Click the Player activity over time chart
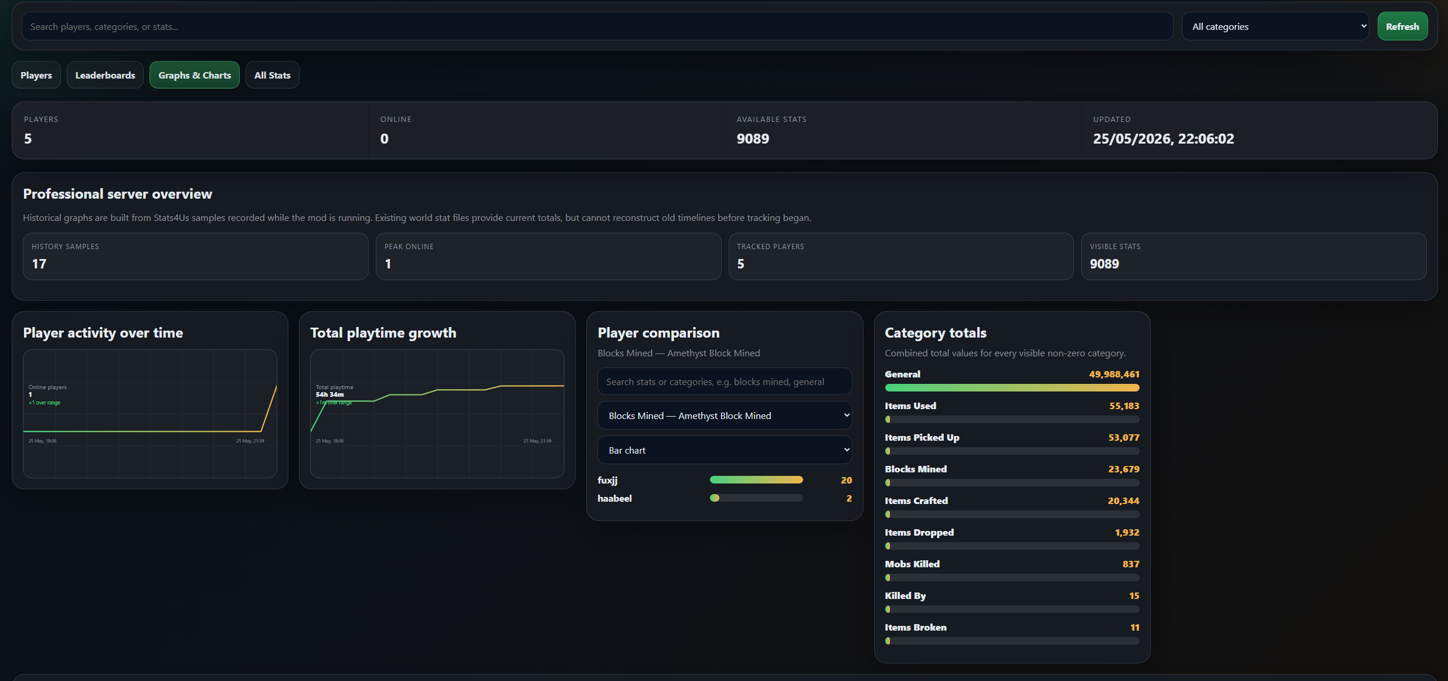The height and width of the screenshot is (681, 1448). (150, 414)
